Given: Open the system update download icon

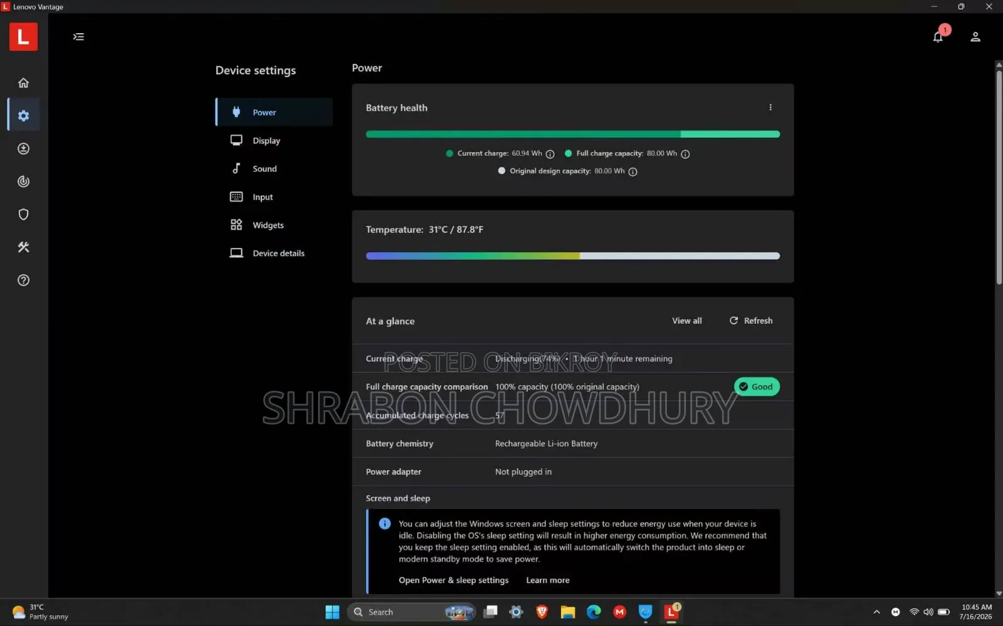Looking at the screenshot, I should (x=23, y=148).
